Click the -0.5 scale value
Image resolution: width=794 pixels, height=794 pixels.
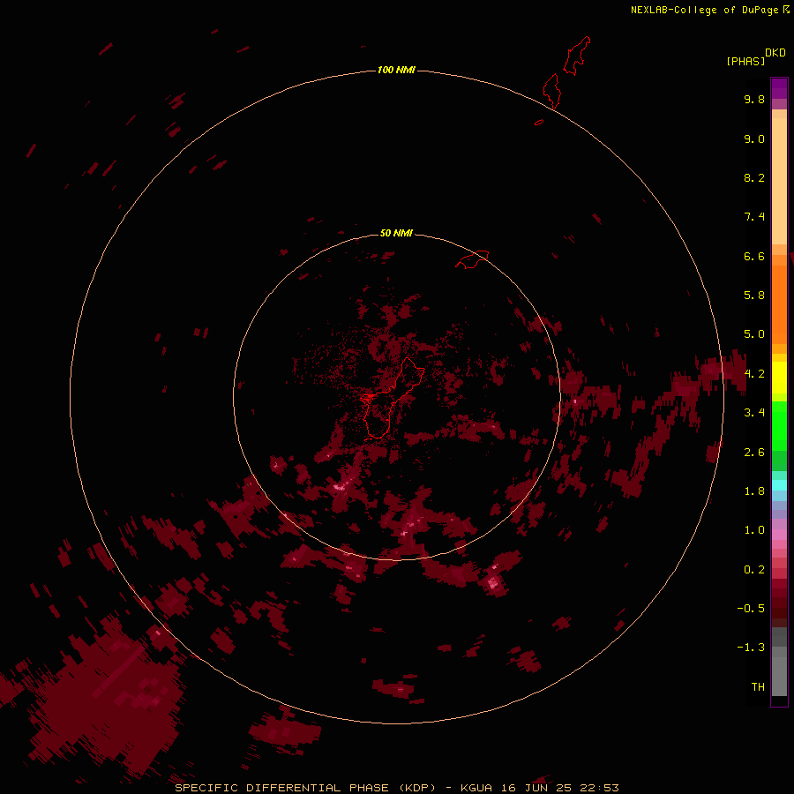[751, 609]
